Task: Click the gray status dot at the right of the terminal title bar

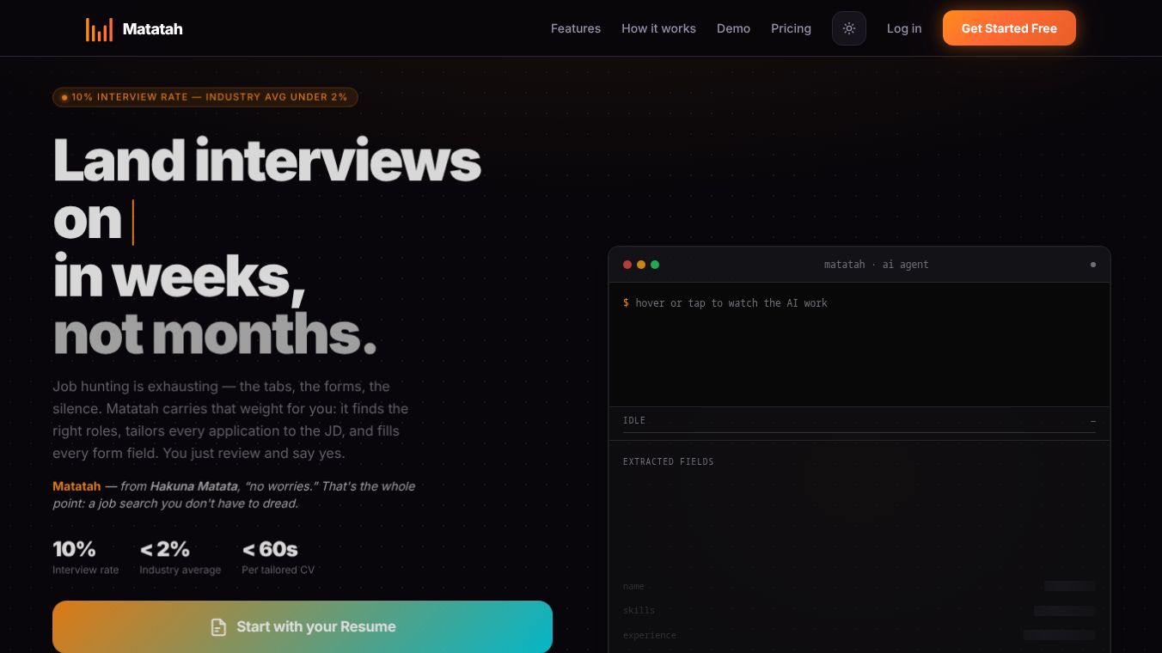Action: 1093,265
